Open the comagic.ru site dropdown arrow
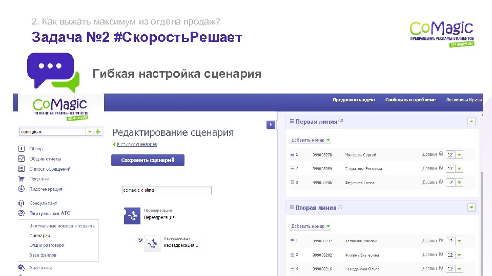 [90, 132]
